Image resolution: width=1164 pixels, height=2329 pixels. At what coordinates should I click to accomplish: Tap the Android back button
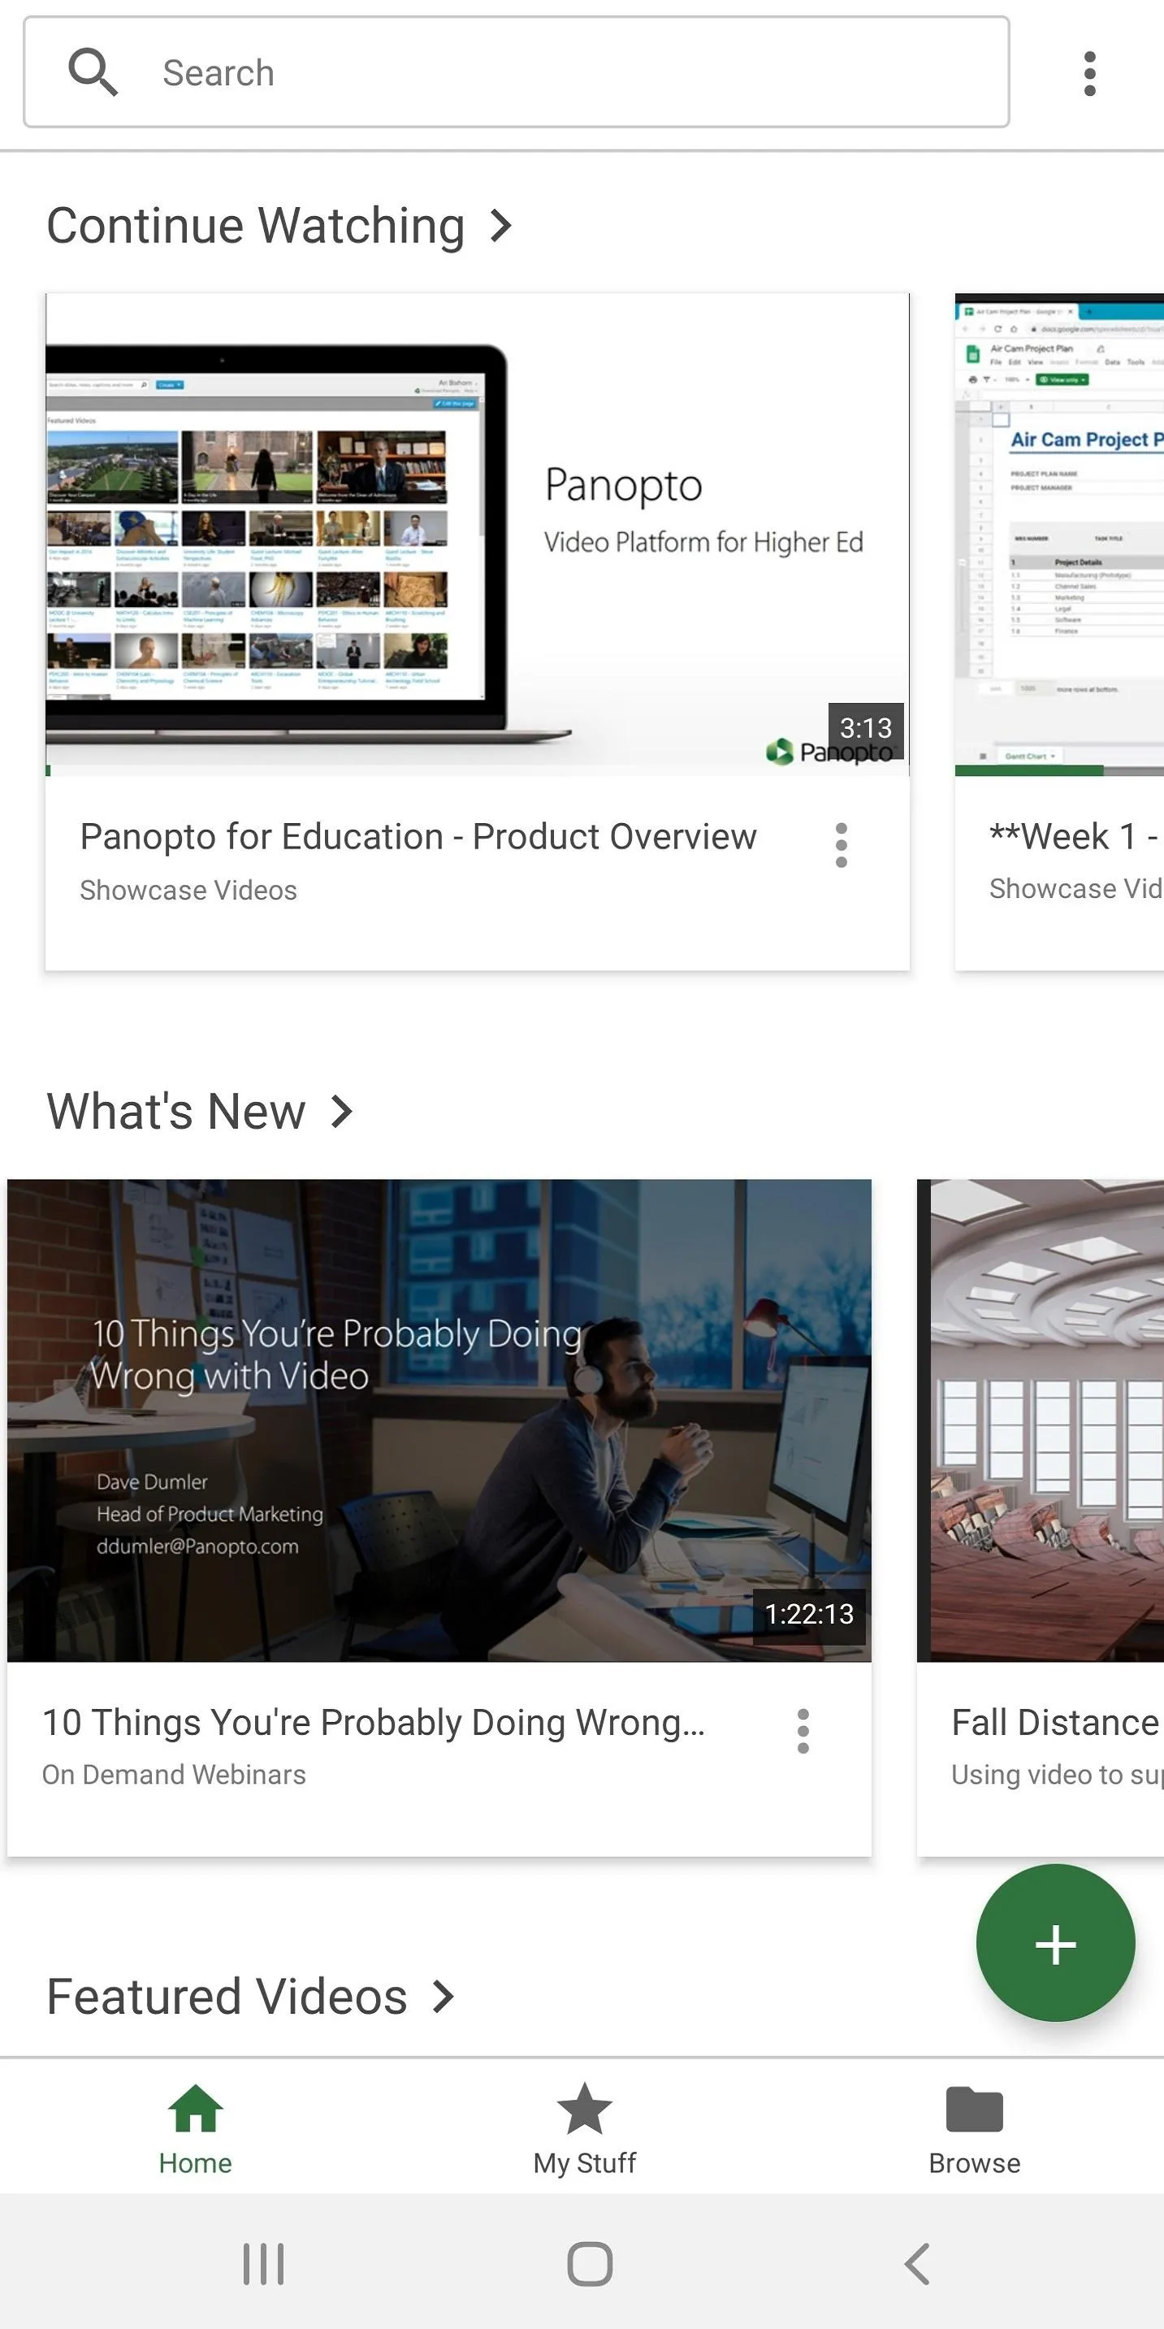click(x=916, y=2264)
